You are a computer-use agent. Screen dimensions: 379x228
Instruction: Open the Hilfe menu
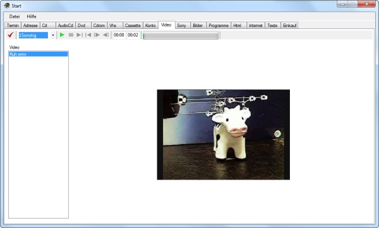32,16
